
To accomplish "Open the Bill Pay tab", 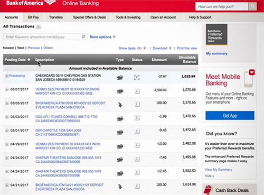I will [x=33, y=17].
